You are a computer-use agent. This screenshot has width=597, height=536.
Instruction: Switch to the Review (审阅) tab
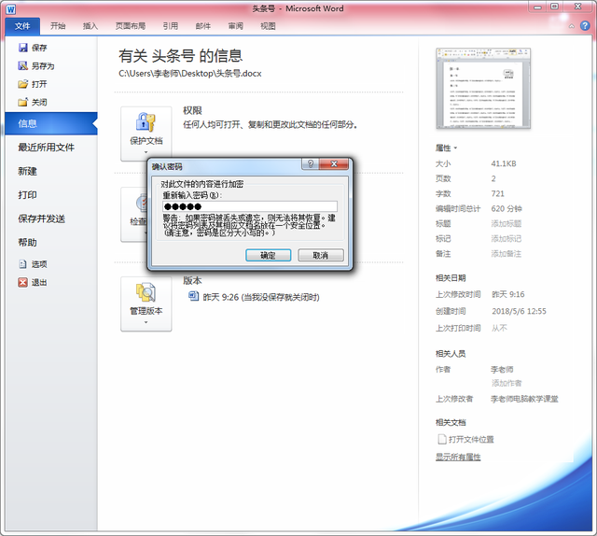235,26
